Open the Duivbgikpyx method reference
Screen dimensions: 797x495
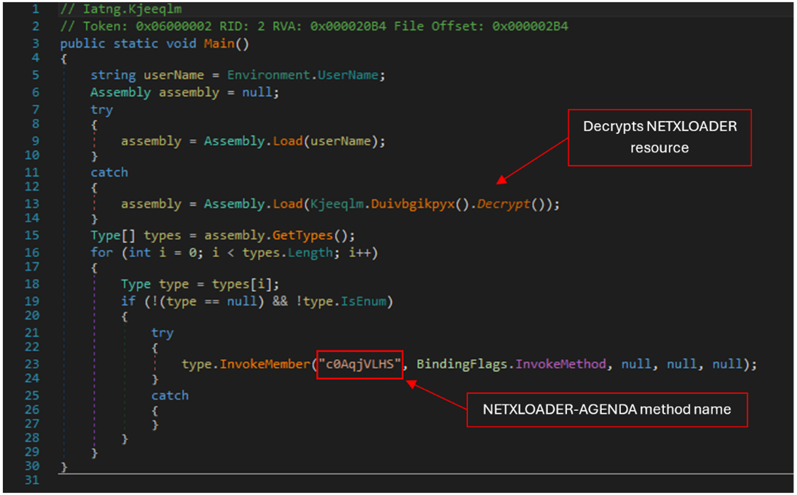click(x=414, y=204)
